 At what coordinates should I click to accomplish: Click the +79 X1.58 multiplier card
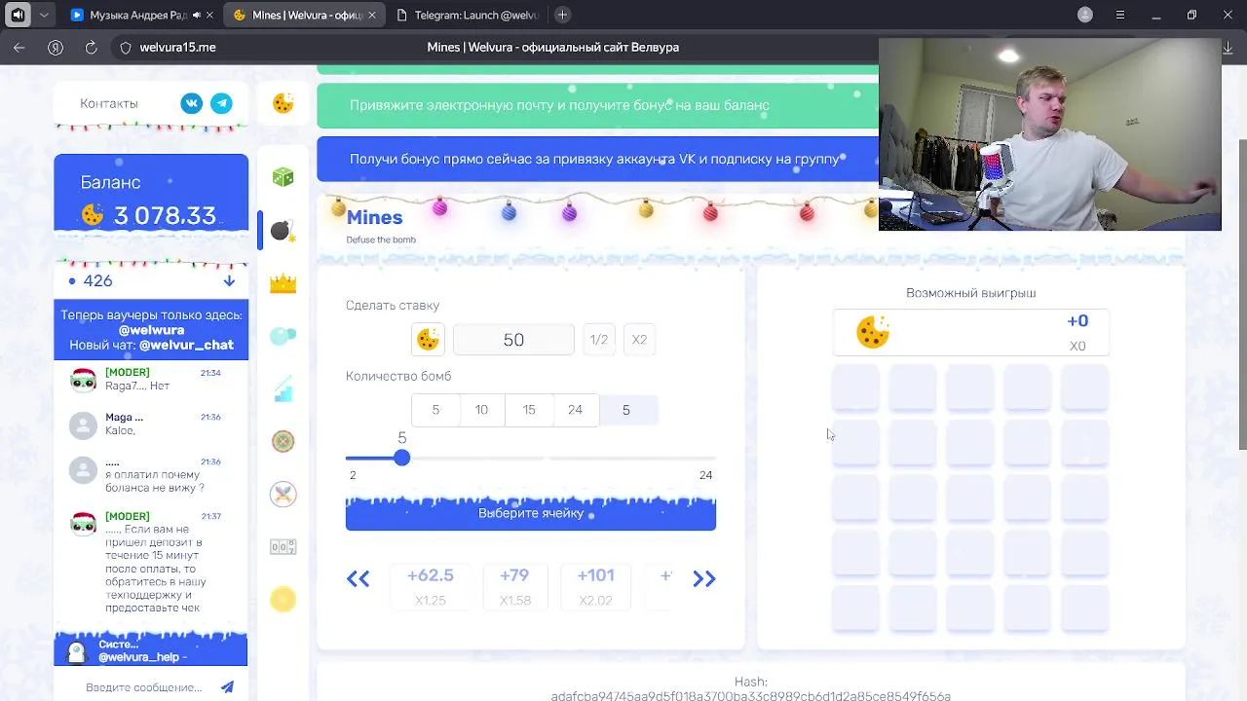tap(514, 586)
